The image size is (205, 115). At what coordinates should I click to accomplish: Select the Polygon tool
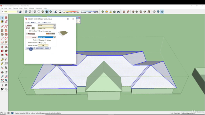pos(6,34)
